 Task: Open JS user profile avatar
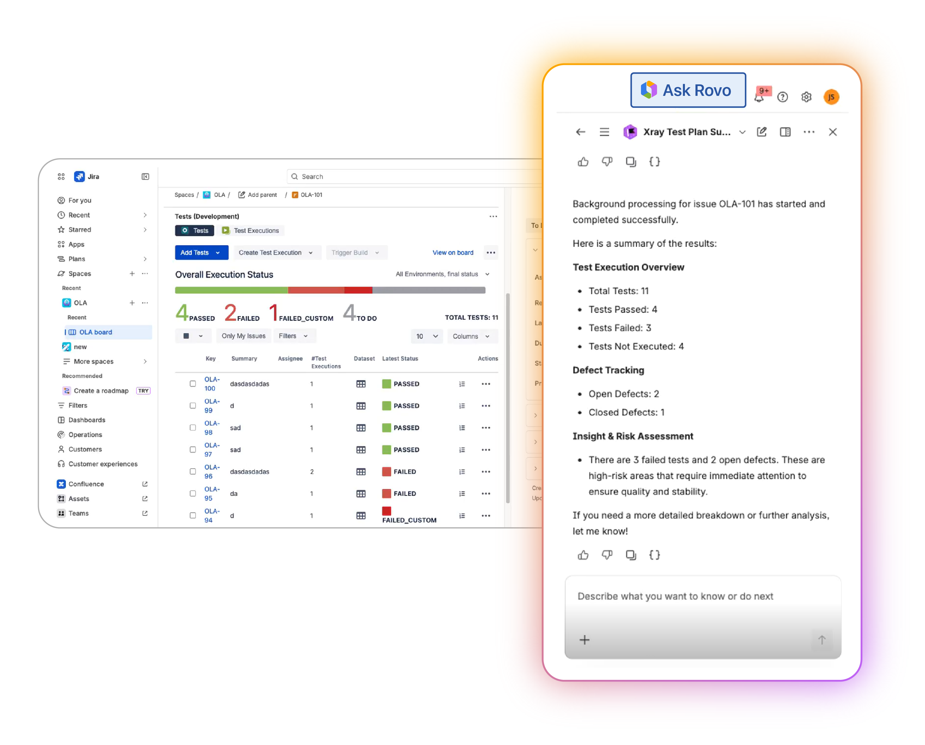(831, 97)
